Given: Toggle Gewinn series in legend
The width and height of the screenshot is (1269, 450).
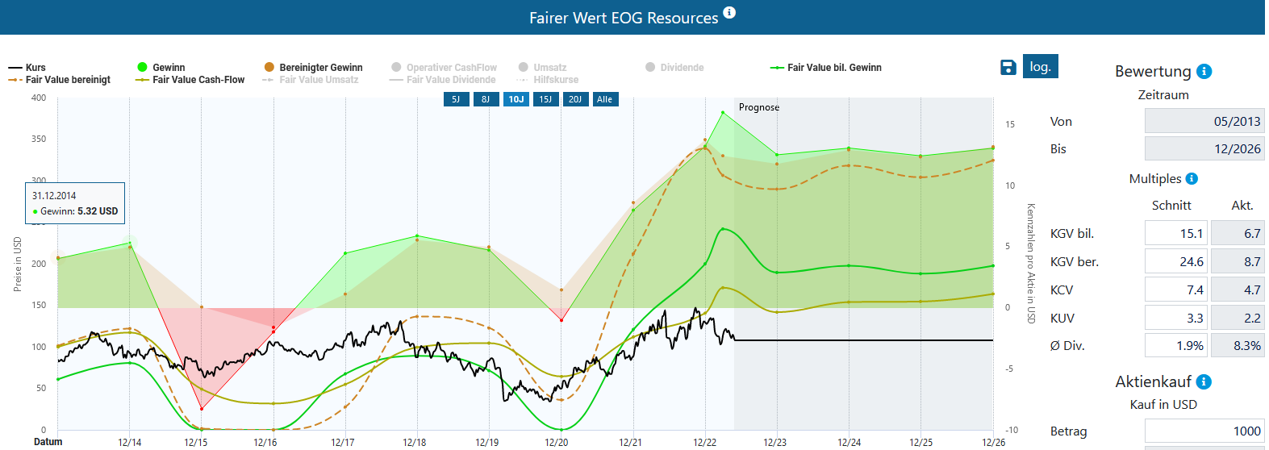Looking at the screenshot, I should [161, 68].
